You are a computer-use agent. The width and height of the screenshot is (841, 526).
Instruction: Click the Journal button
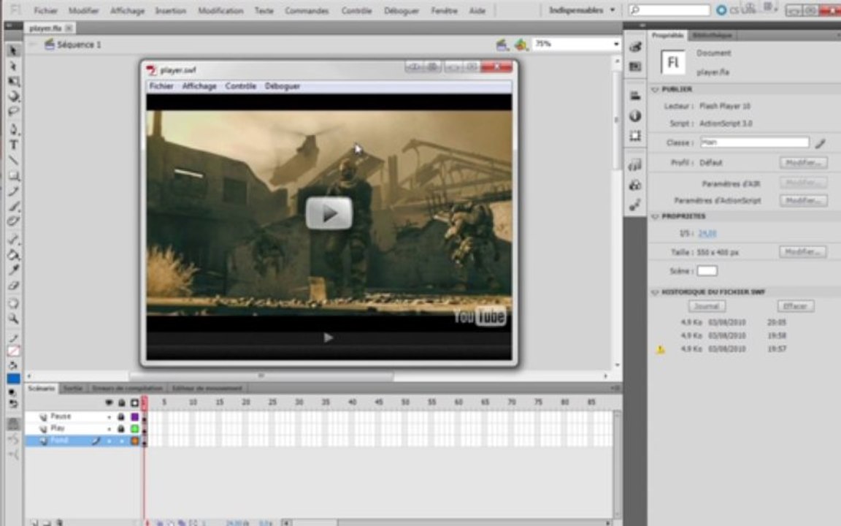707,307
